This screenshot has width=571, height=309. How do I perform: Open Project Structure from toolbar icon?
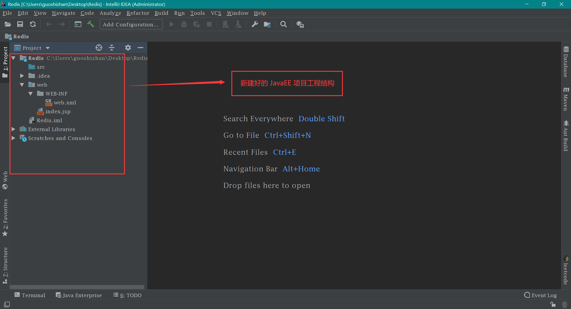click(x=267, y=24)
